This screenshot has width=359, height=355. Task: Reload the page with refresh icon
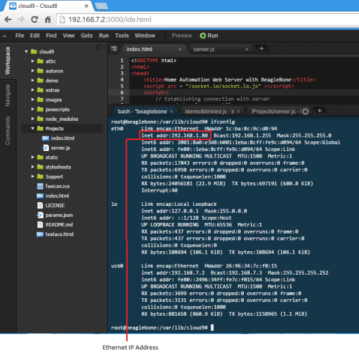[x=34, y=19]
